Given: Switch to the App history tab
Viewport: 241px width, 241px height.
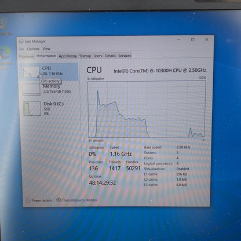Looking at the screenshot, I should coord(68,56).
